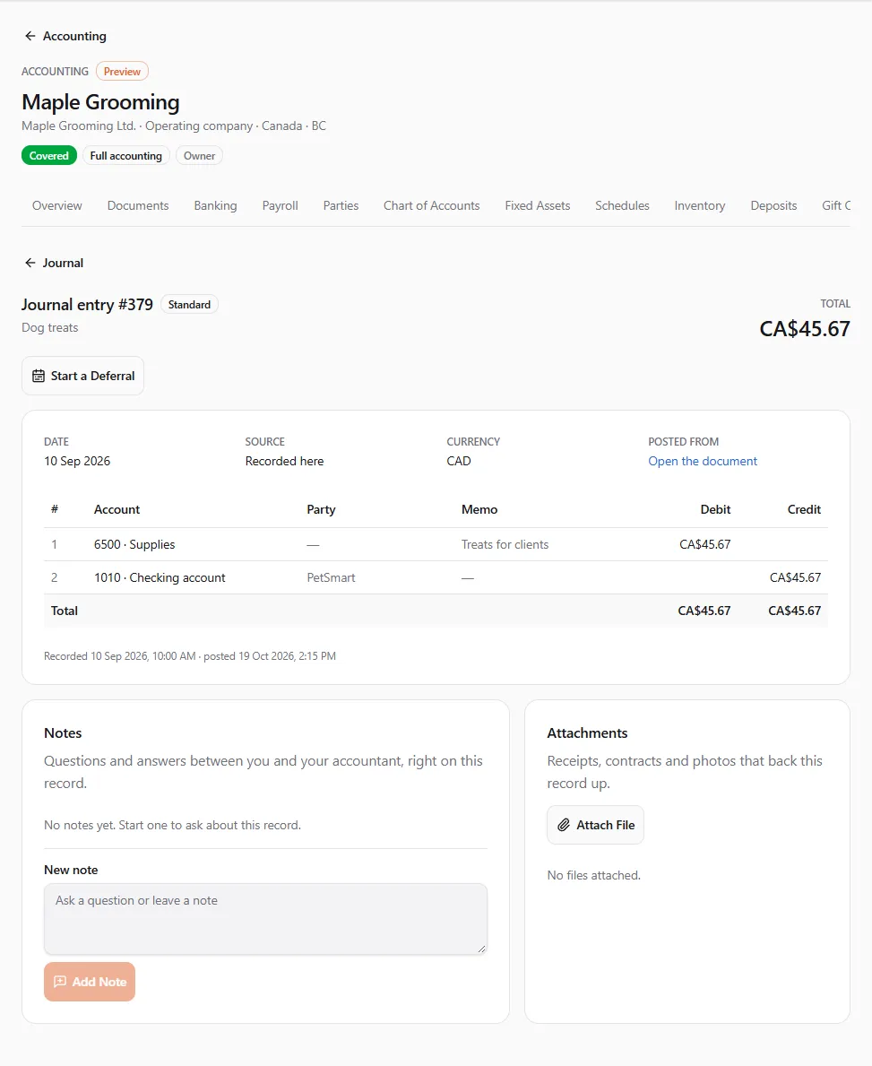Image resolution: width=872 pixels, height=1066 pixels.
Task: Open the partially visible Gift tab
Action: pos(836,206)
